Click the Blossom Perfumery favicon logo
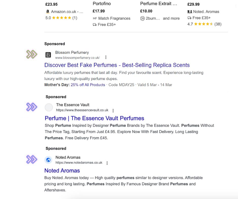The width and height of the screenshot is (238, 199). pyautogui.click(x=48, y=55)
